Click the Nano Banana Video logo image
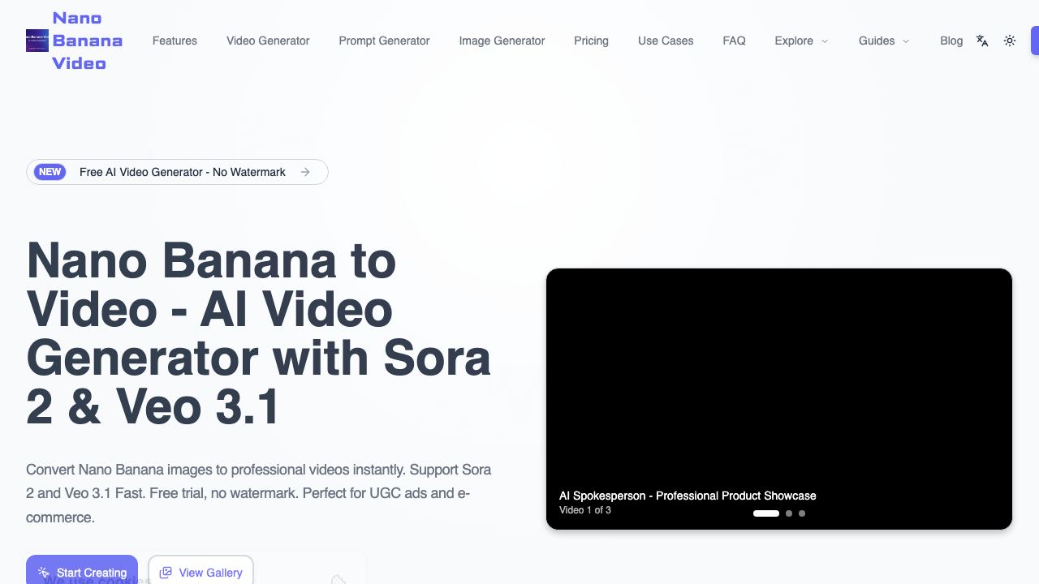 point(37,41)
